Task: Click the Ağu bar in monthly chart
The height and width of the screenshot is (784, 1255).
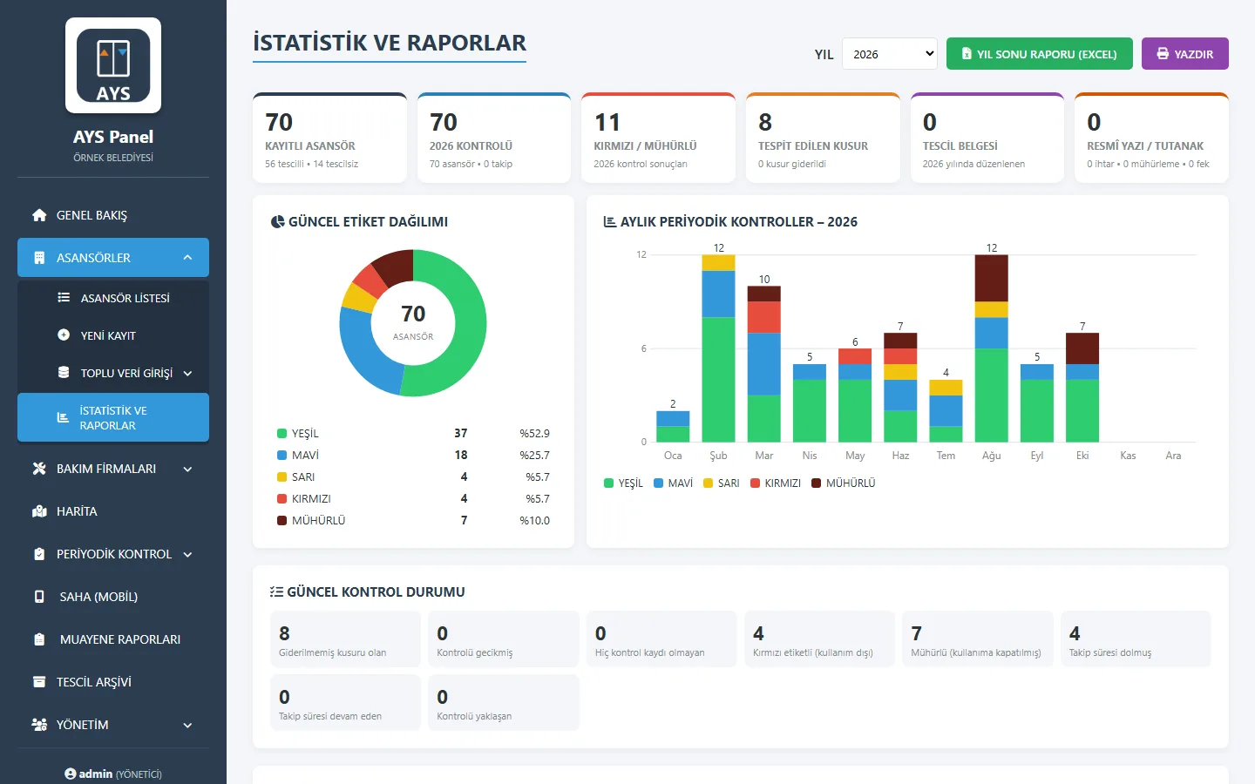Action: coord(991,348)
